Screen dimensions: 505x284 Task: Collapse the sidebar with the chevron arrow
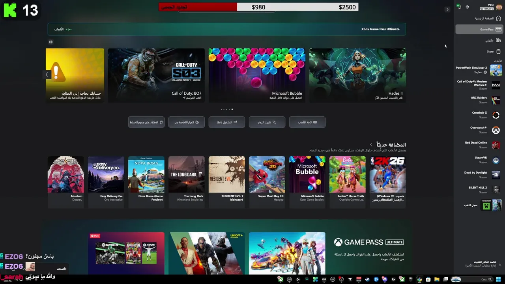coord(447,9)
